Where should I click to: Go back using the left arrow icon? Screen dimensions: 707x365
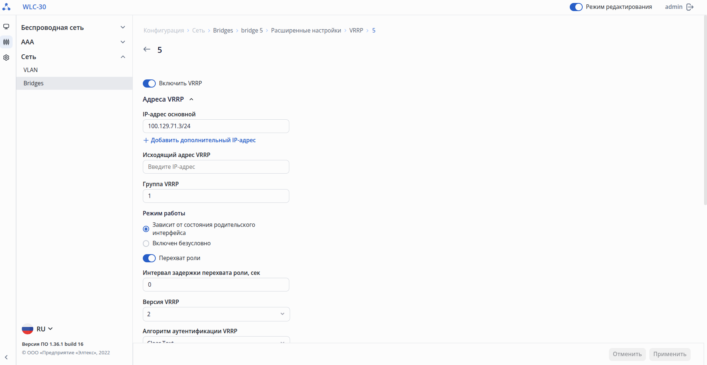click(147, 50)
